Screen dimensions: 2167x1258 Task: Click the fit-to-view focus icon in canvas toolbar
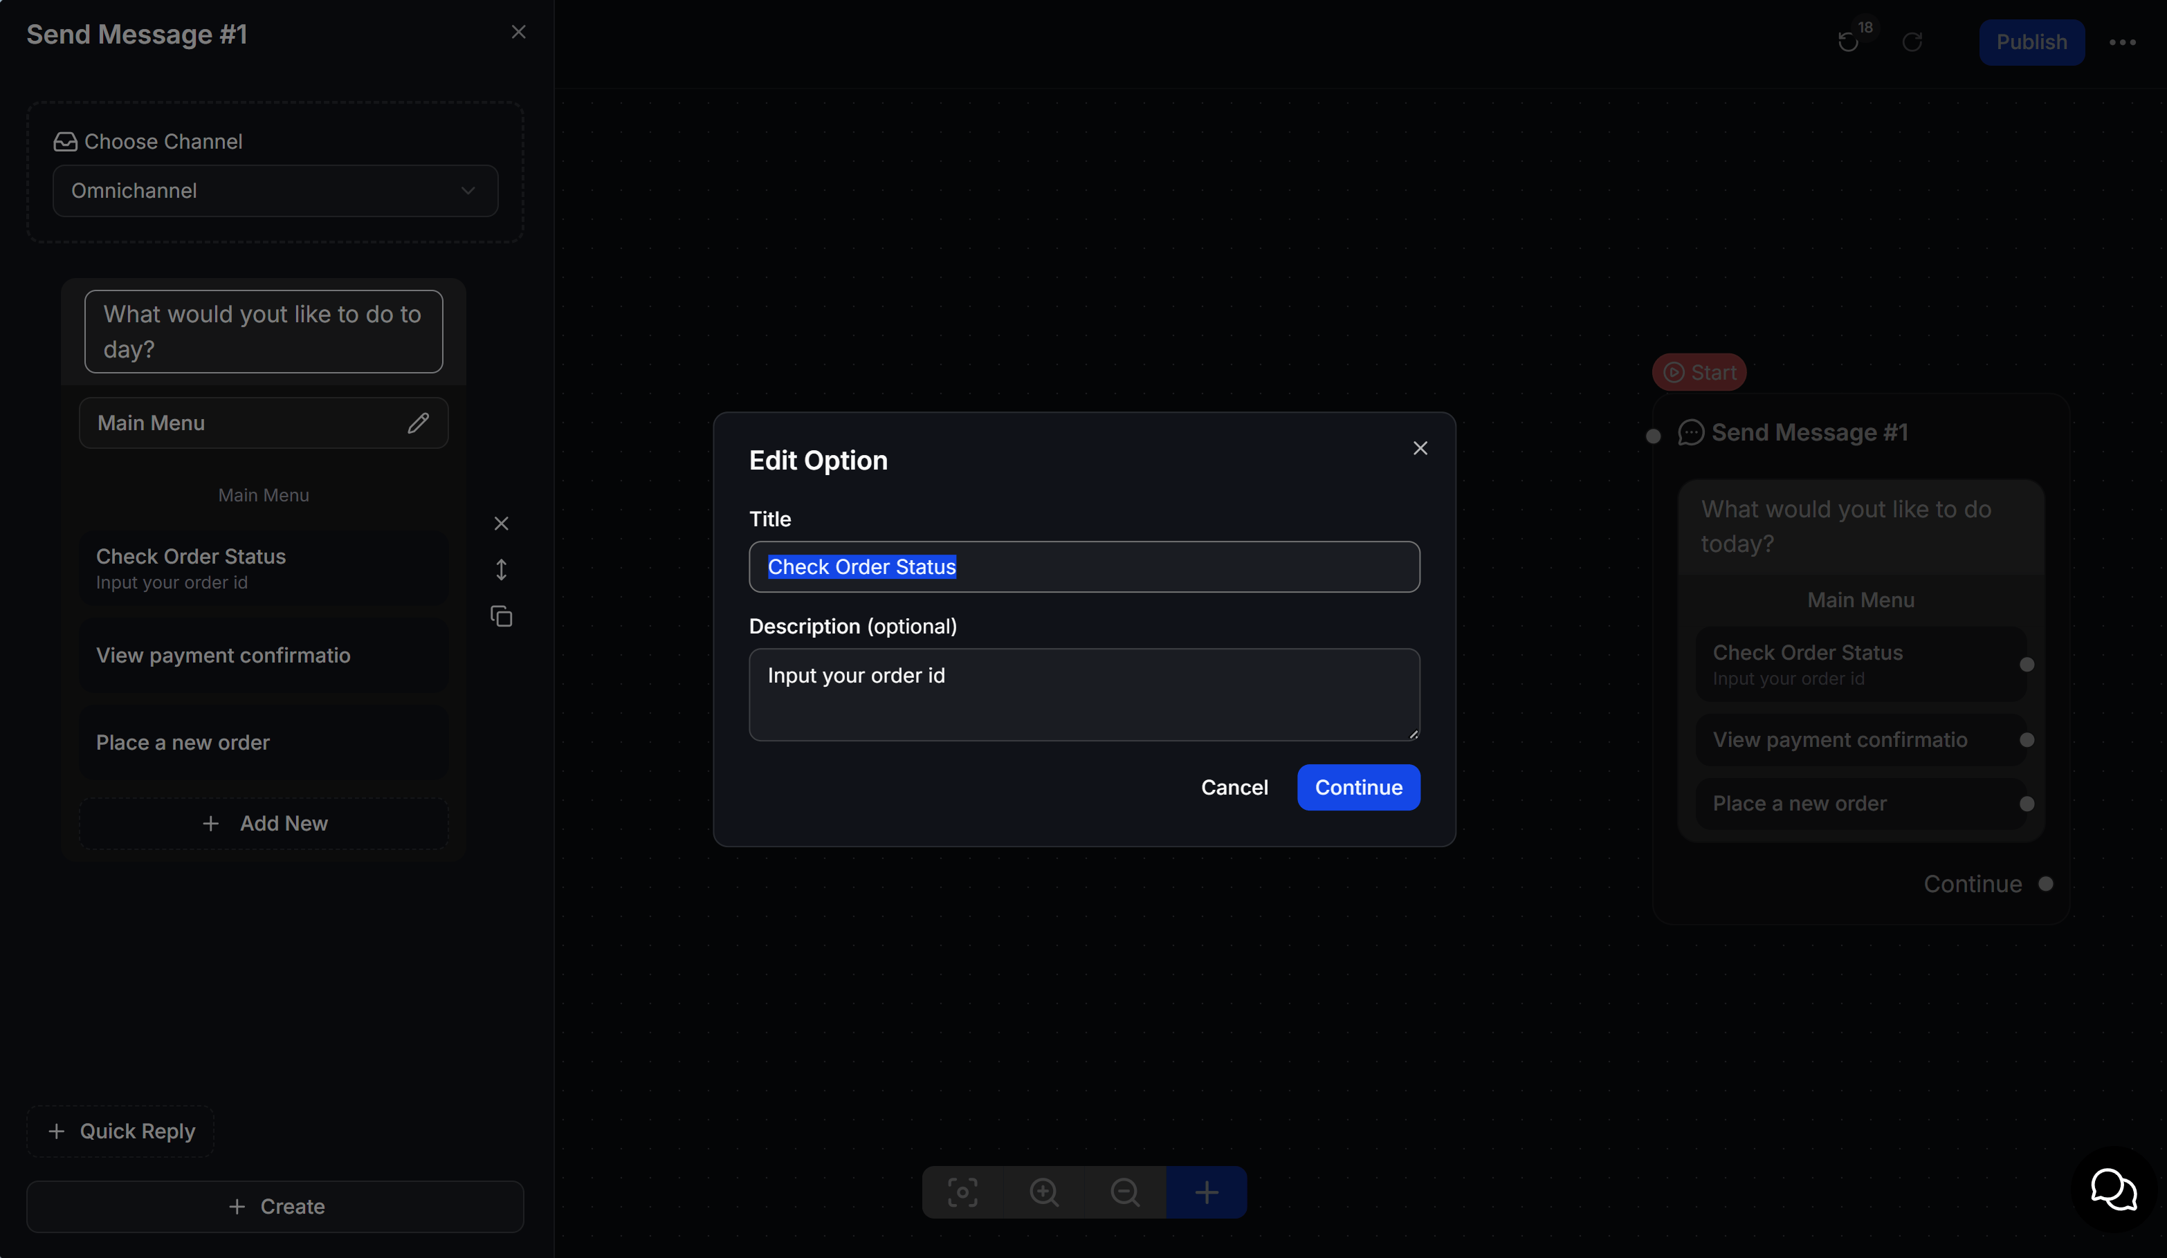tap(963, 1192)
